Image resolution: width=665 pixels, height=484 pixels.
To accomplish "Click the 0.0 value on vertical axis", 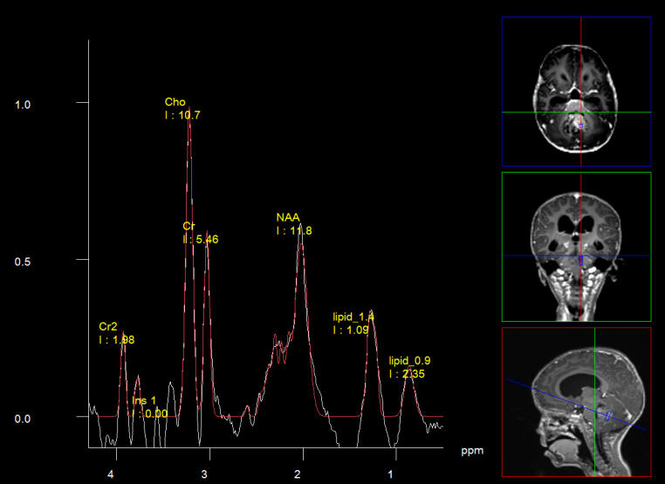I will [23, 419].
